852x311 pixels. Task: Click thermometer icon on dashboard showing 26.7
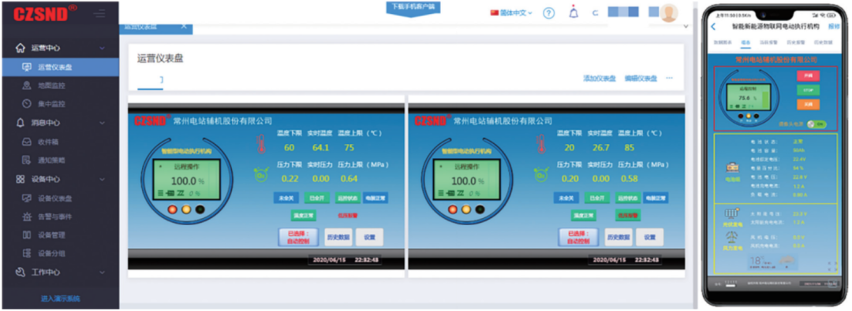pos(540,144)
